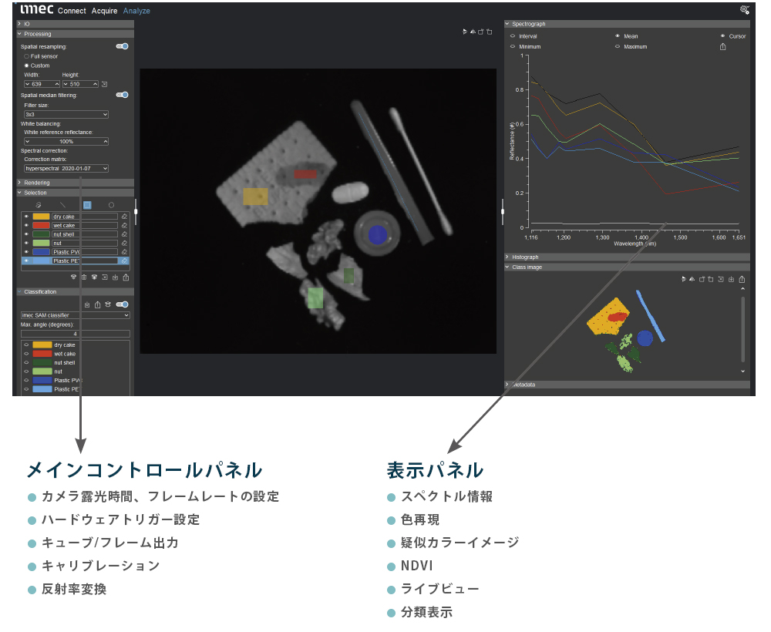Select the Full sensor radio button

point(26,56)
